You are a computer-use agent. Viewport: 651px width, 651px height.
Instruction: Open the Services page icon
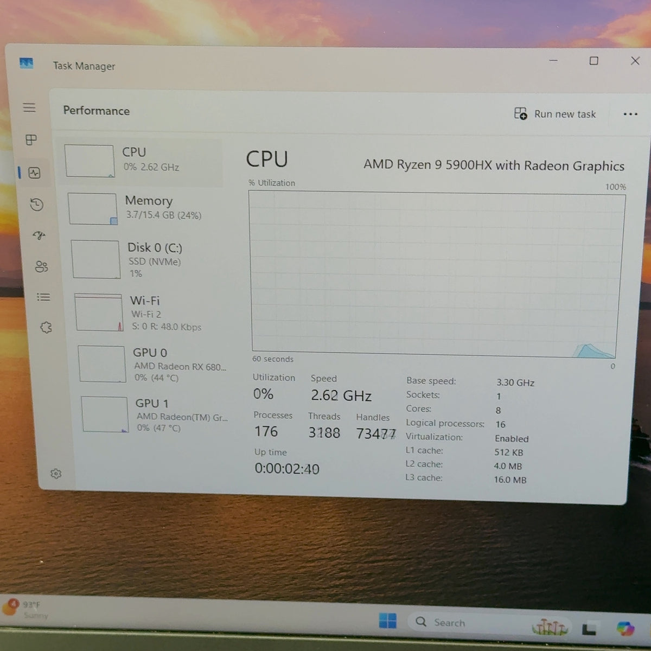coord(46,327)
